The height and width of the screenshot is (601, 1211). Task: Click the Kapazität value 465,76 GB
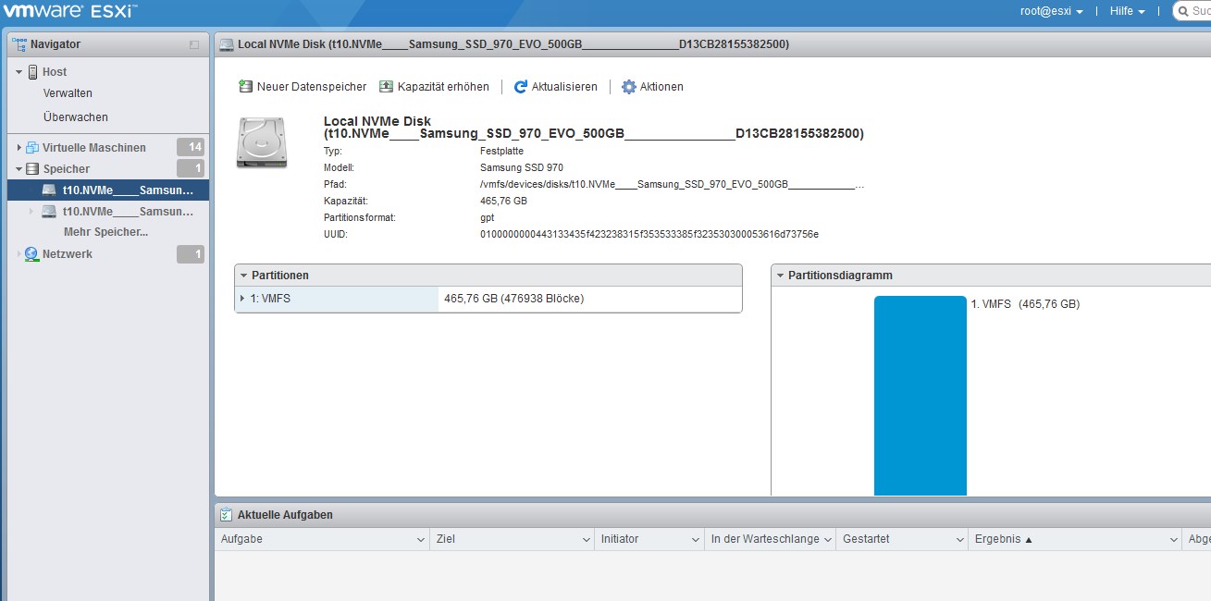(504, 201)
